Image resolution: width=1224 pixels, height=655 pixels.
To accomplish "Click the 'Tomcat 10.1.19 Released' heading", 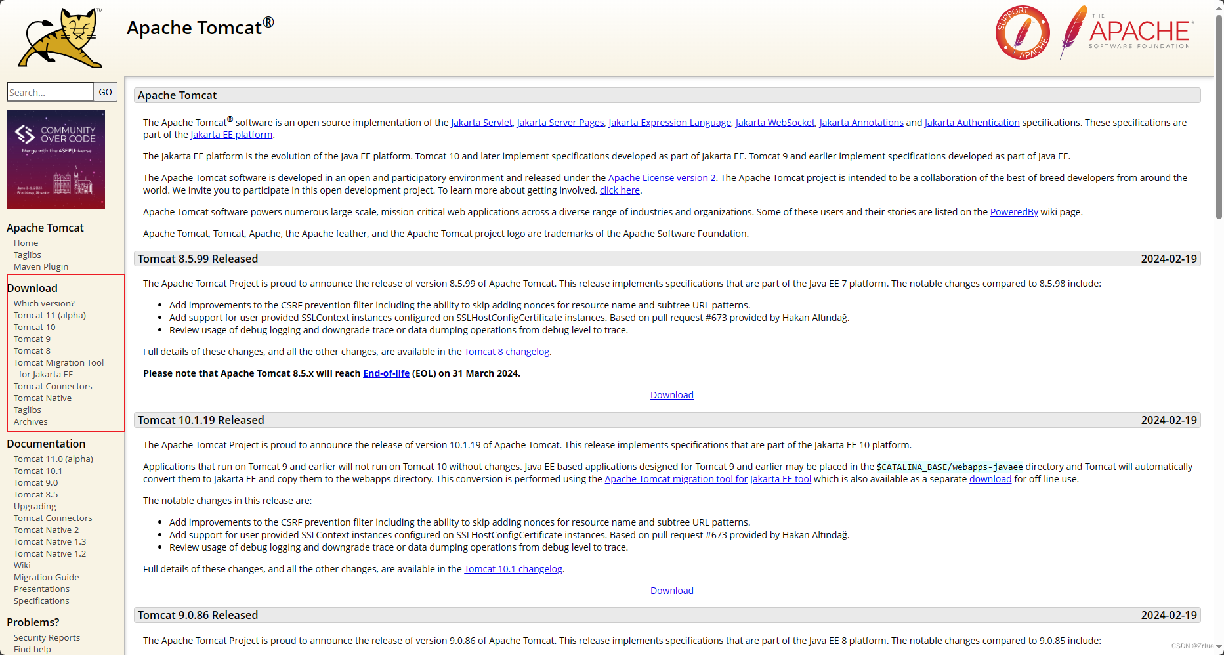I will coord(201,420).
